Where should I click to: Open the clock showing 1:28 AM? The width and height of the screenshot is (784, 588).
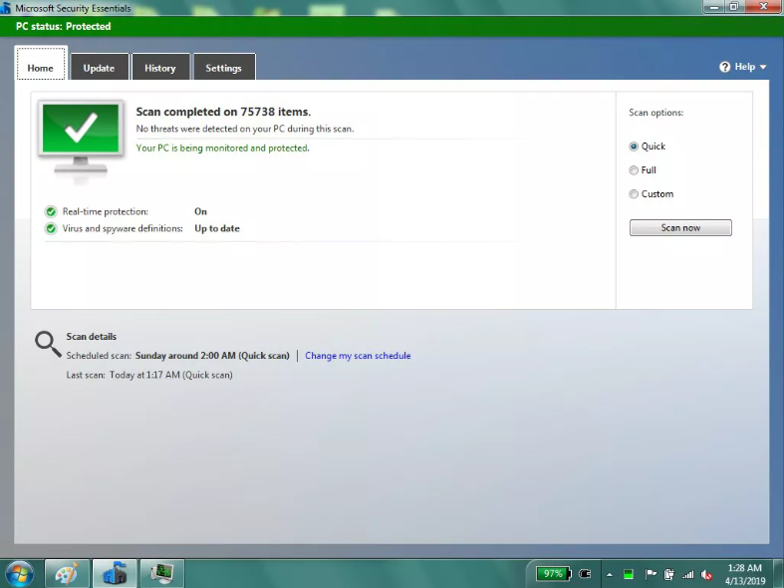(745, 574)
